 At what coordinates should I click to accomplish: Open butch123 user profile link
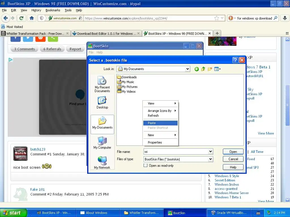(38, 149)
